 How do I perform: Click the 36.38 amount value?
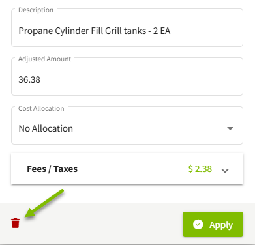(29, 79)
